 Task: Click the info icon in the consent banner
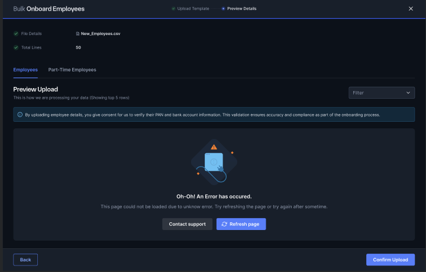point(20,115)
